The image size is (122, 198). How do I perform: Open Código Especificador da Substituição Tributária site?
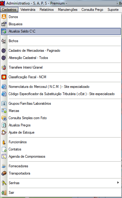[61, 94]
